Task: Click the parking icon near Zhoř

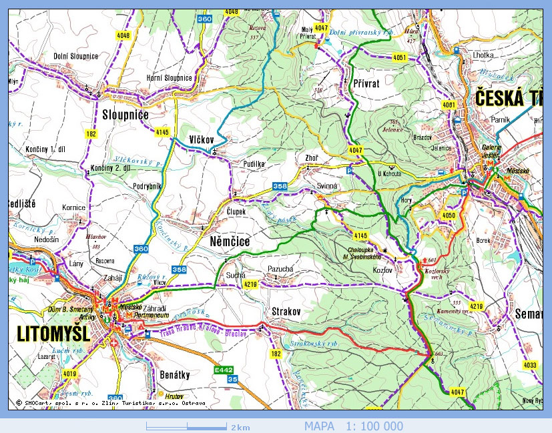Action: (349, 171)
